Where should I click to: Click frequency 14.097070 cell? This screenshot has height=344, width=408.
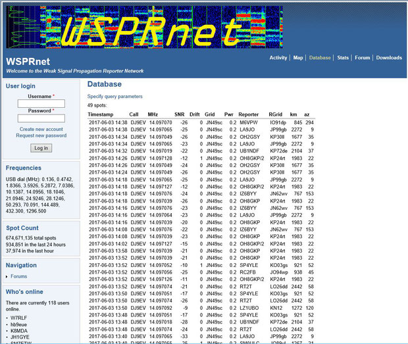coord(161,122)
